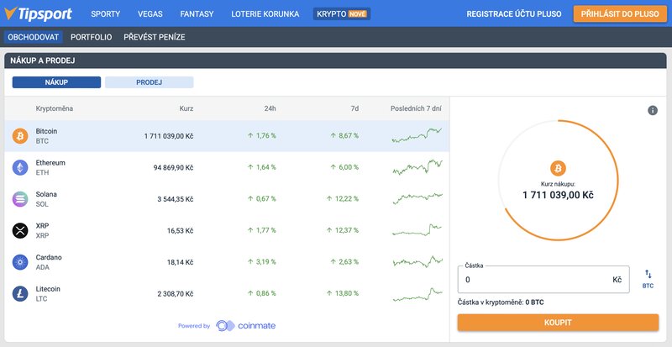Open Ethereum 7-day sparkline chart
This screenshot has height=347, width=672.
[417, 167]
